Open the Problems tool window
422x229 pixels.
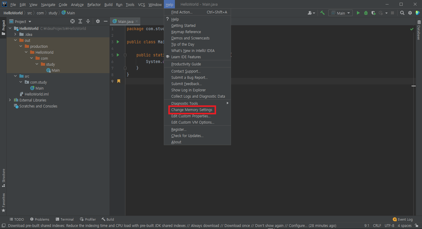tap(40, 219)
